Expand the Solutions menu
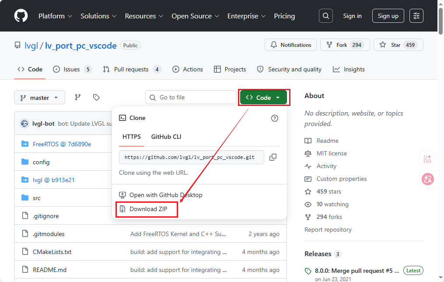The width and height of the screenshot is (444, 282). 98,16
